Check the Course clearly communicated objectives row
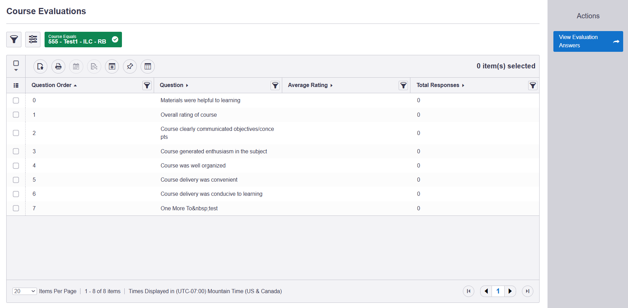 click(x=16, y=133)
